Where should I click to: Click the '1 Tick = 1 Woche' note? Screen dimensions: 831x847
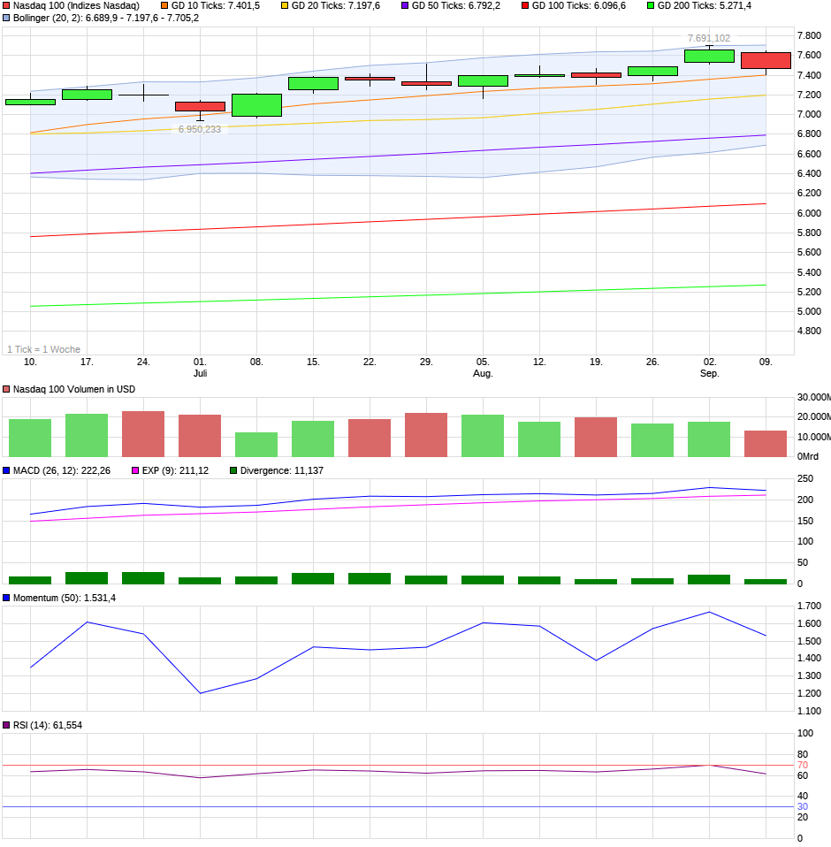coord(43,349)
